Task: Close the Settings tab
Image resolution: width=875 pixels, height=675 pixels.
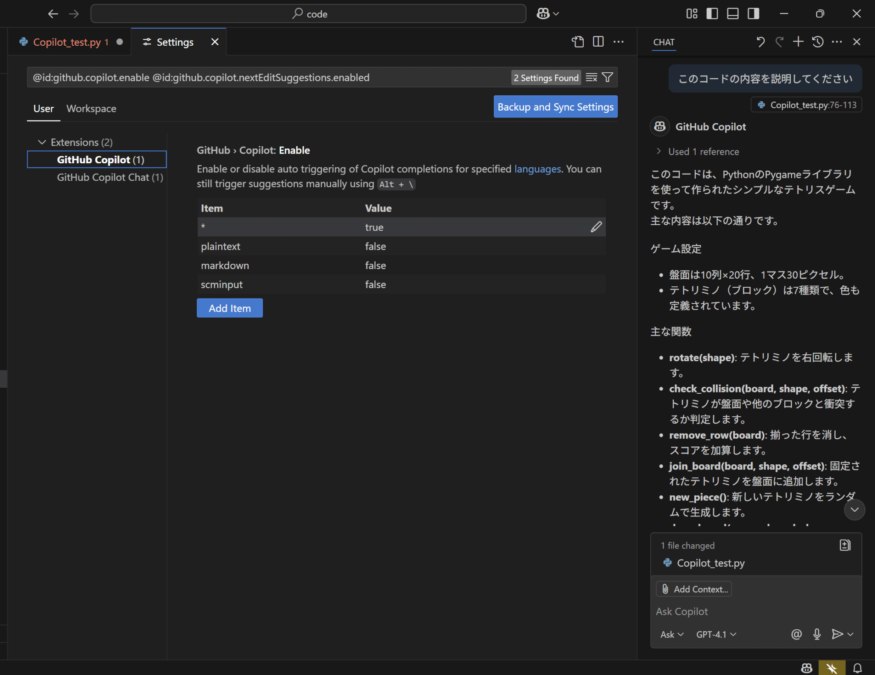Action: click(x=215, y=42)
